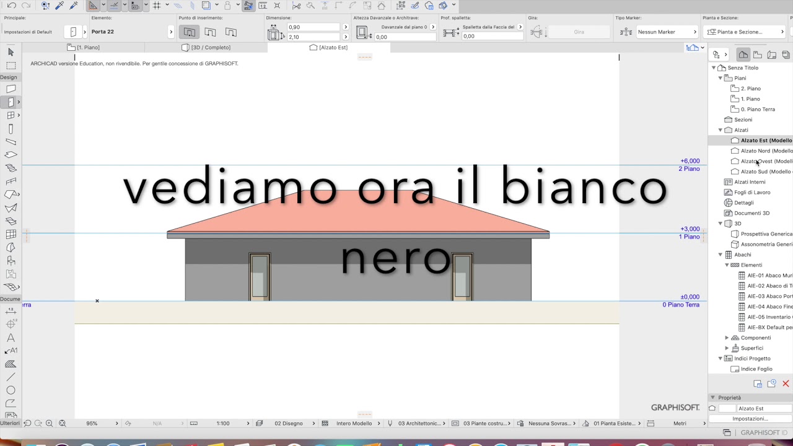This screenshot has height=446, width=793.
Task: Click the red delete X in navigator
Action: click(786, 384)
